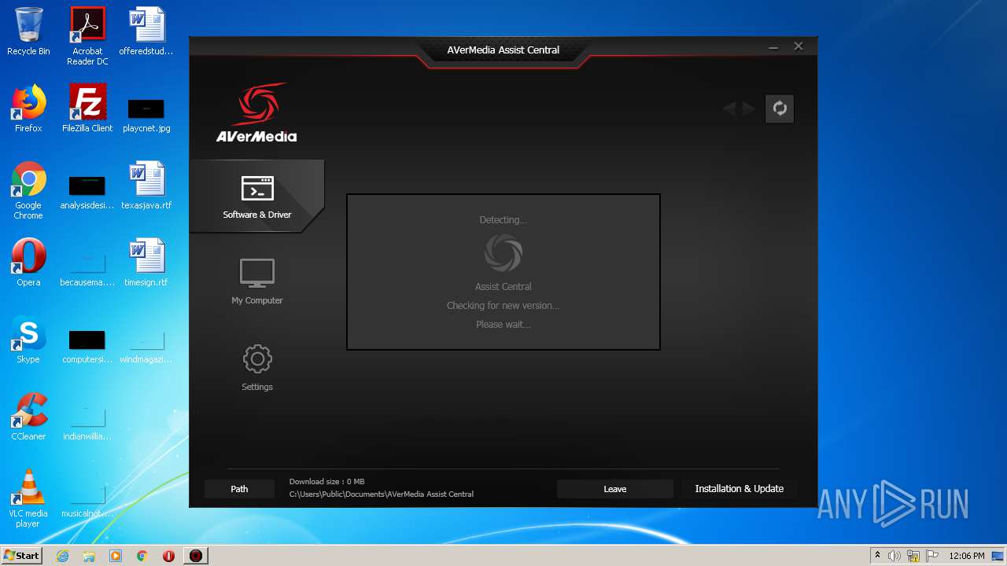
Task: Click the Download size label
Action: pyautogui.click(x=326, y=482)
